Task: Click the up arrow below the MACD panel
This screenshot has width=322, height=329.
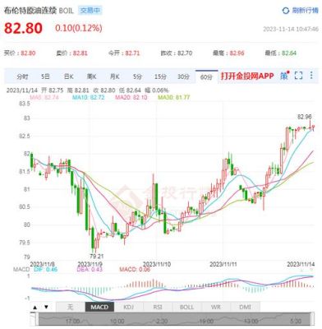Action: (x=34, y=307)
